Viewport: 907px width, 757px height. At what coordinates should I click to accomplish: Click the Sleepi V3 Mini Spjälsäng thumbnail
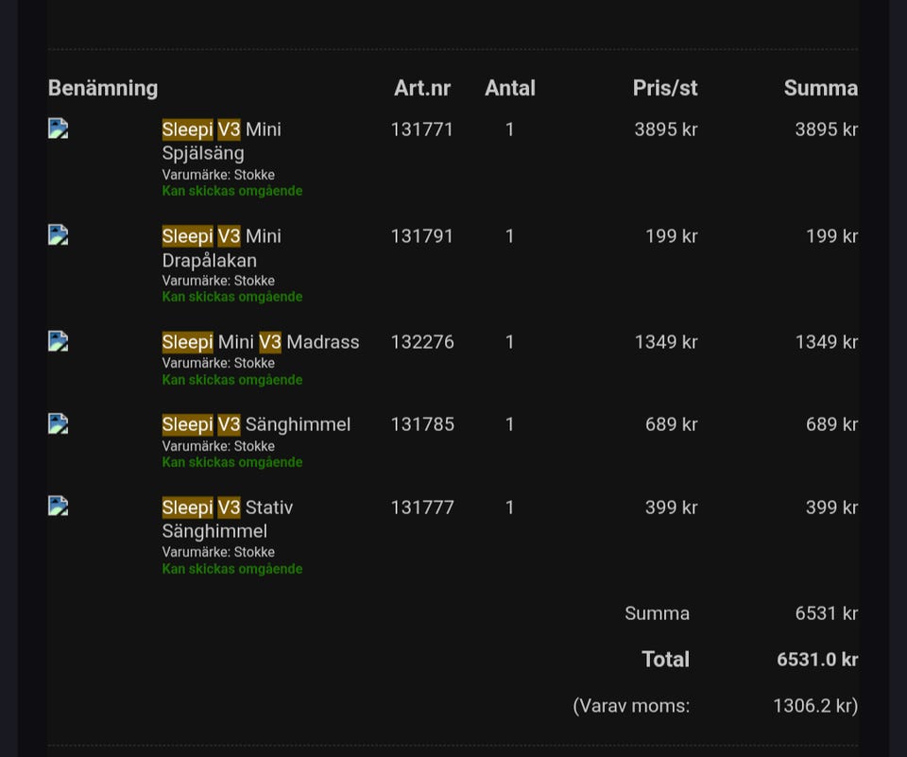click(x=59, y=129)
